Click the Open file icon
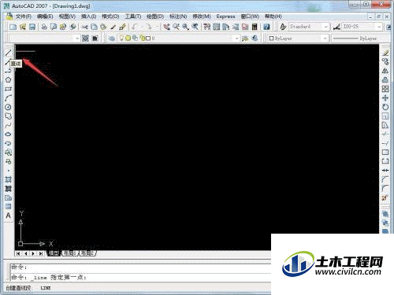The width and height of the screenshot is (394, 295). [x=23, y=27]
